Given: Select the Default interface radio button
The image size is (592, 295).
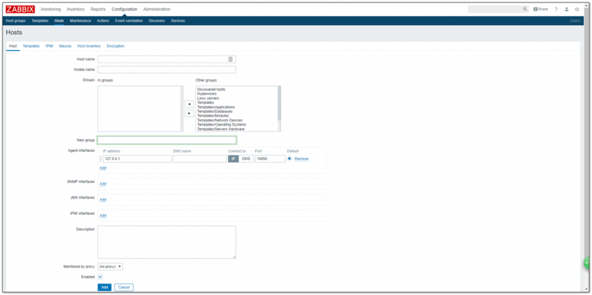Looking at the screenshot, I should [x=289, y=159].
